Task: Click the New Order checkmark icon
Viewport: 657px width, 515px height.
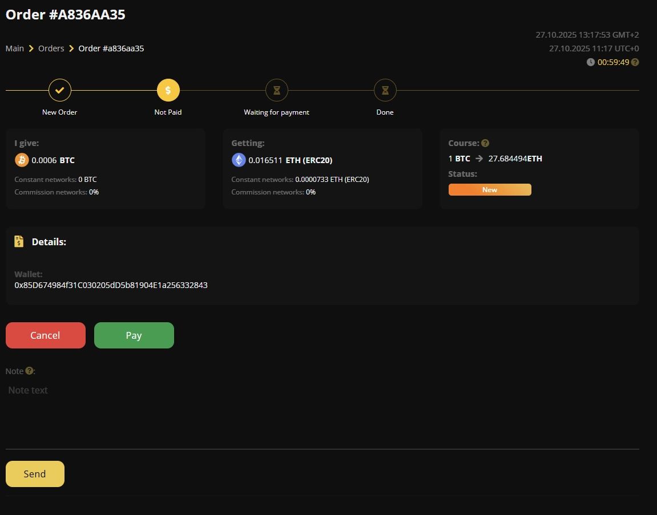Action: click(59, 90)
